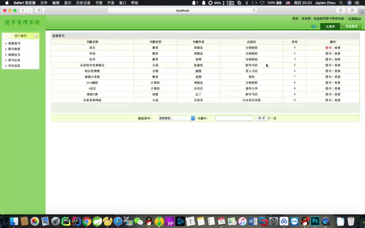Screen dimensions: 365x228
Task: Open the 选择类型 search condition dropdown
Action: 177,118
